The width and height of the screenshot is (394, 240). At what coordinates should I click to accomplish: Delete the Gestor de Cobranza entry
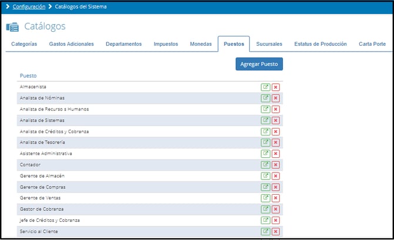tap(275, 209)
